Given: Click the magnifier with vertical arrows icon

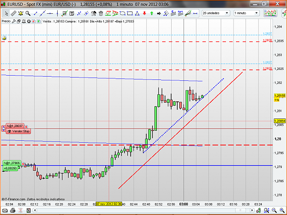Looking at the screenshot, I should tap(266, 210).
